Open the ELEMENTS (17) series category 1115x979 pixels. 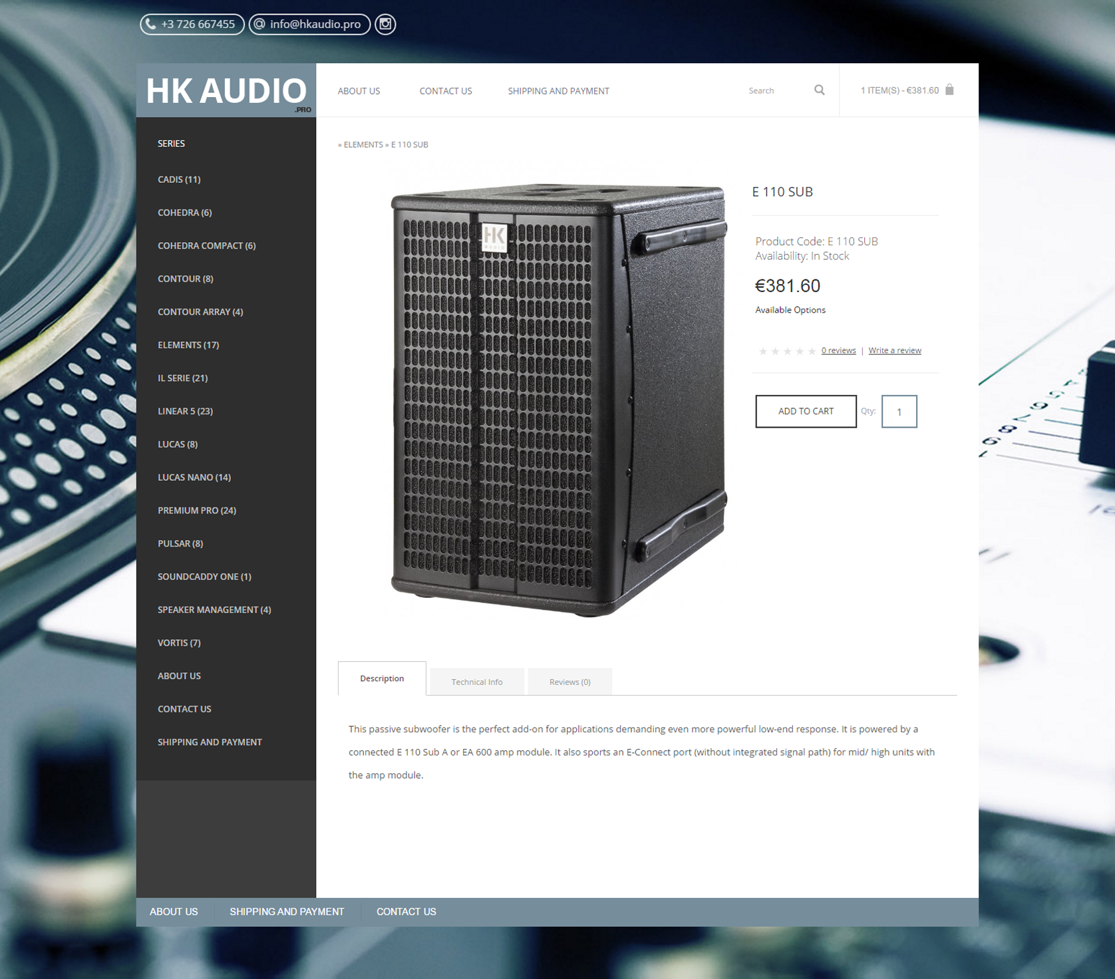pyautogui.click(x=188, y=345)
